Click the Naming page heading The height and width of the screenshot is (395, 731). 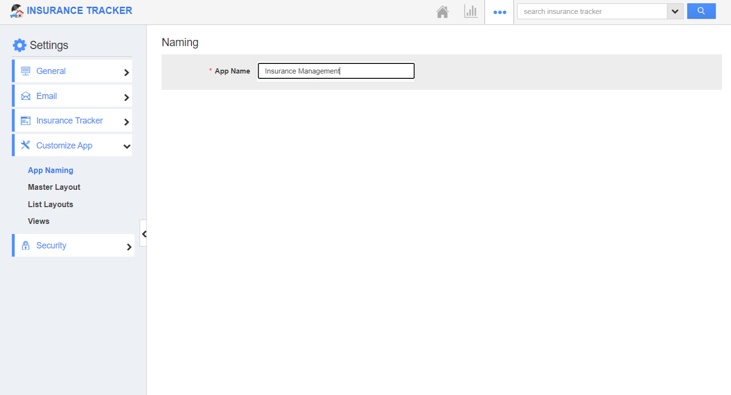[x=180, y=42]
